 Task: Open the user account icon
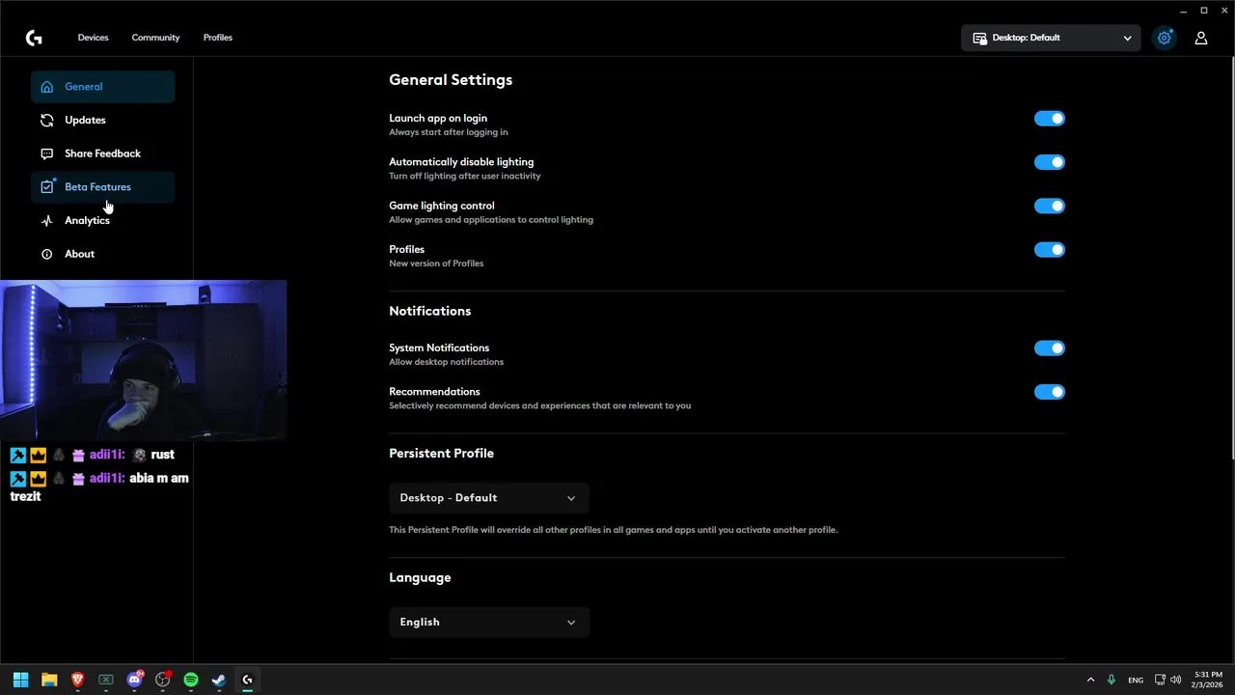coord(1201,38)
